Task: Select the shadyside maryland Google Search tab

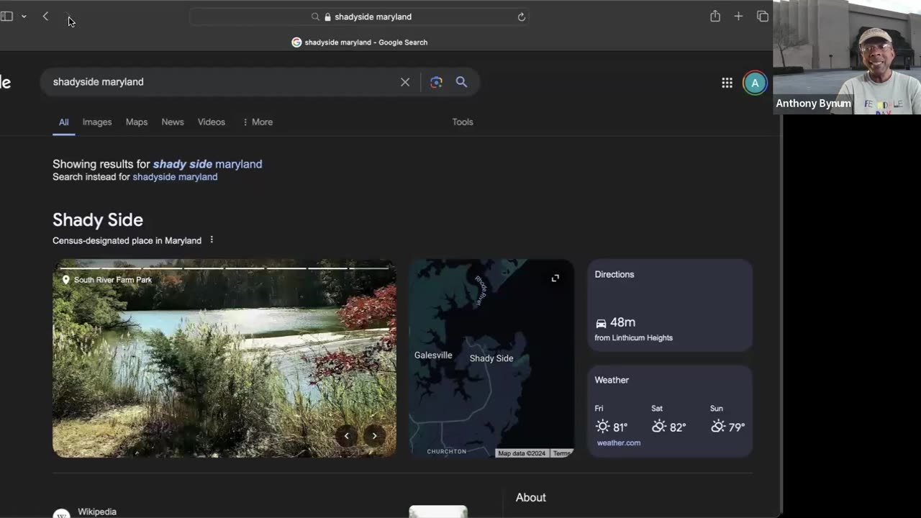Action: [360, 42]
